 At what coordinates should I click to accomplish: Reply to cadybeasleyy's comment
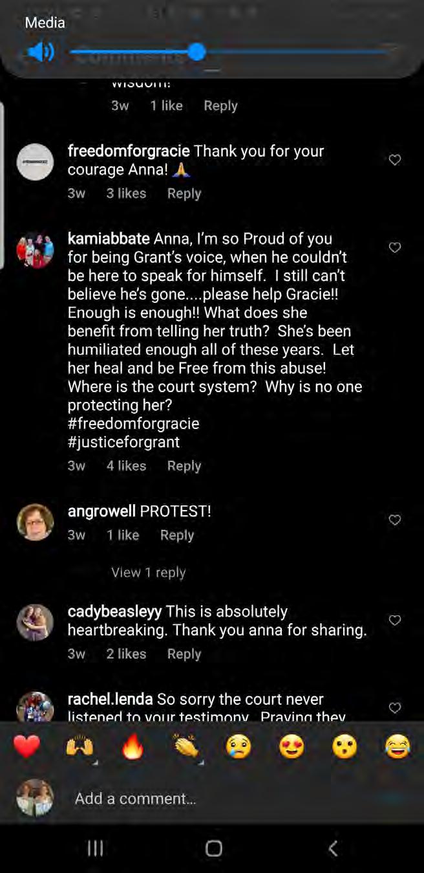pyautogui.click(x=184, y=654)
